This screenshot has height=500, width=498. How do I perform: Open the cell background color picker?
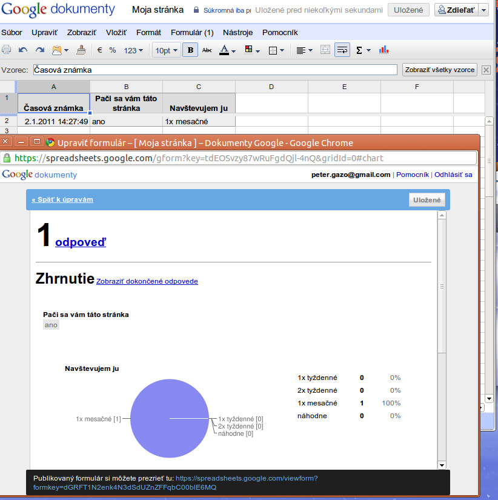point(251,50)
